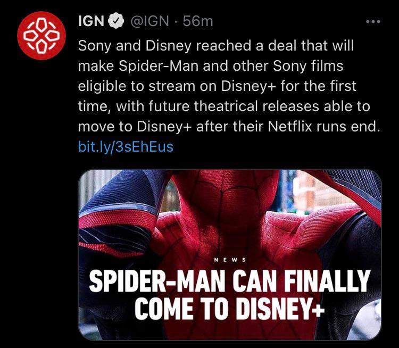The image size is (399, 348).
Task: Open the bit.ly/3sEhEus link
Action: click(126, 147)
